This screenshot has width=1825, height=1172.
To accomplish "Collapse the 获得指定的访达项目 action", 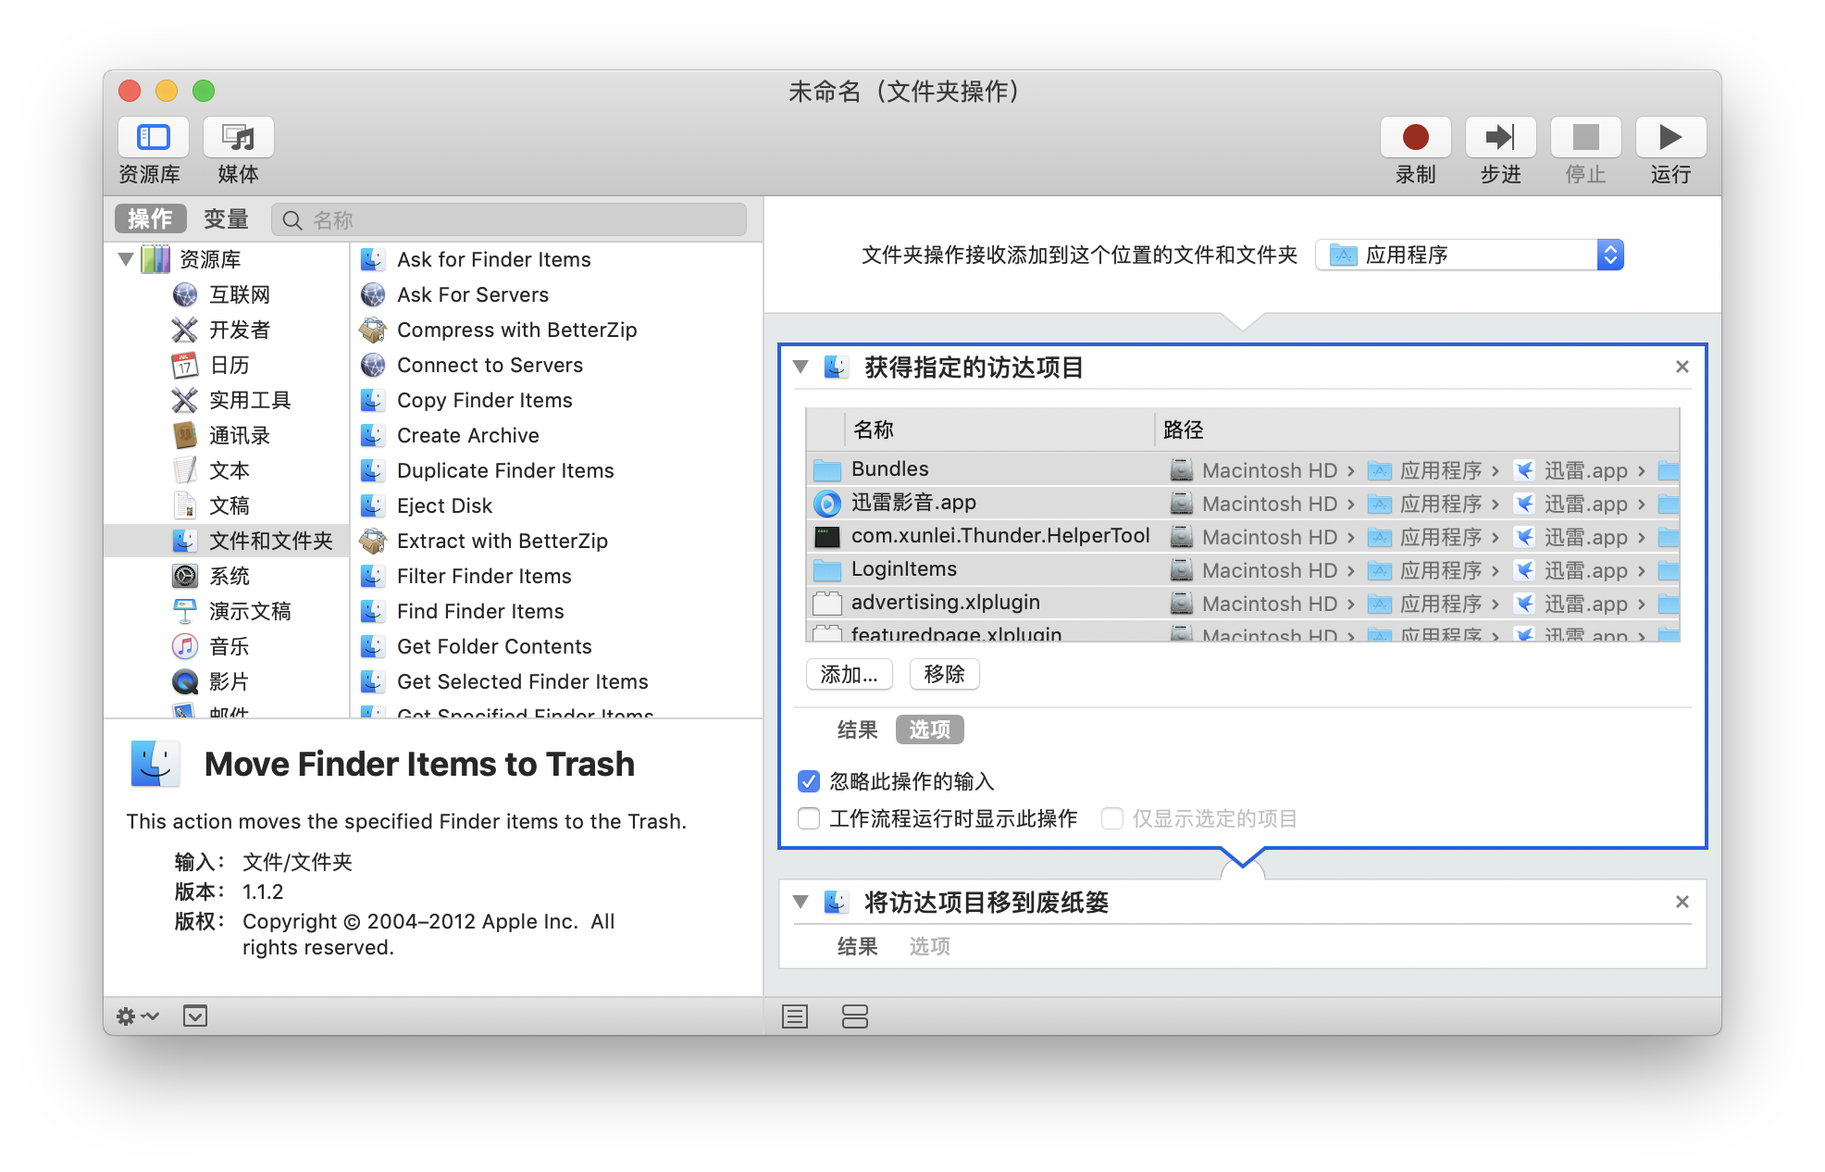I will pyautogui.click(x=801, y=367).
